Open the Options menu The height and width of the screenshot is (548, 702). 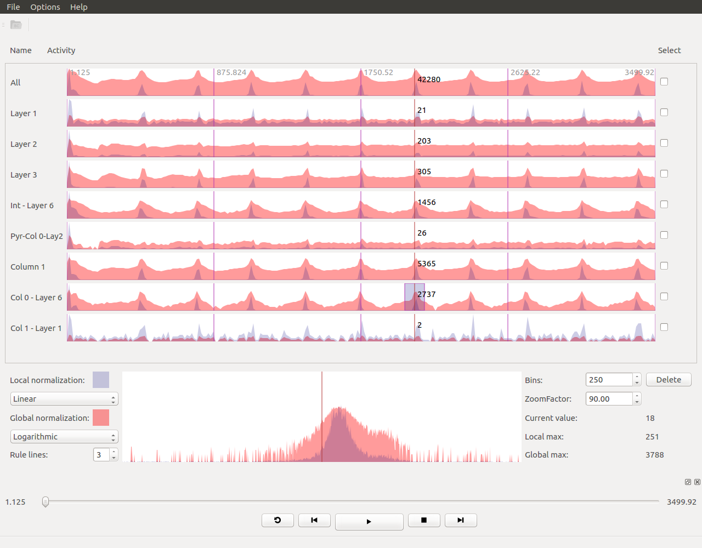click(45, 7)
